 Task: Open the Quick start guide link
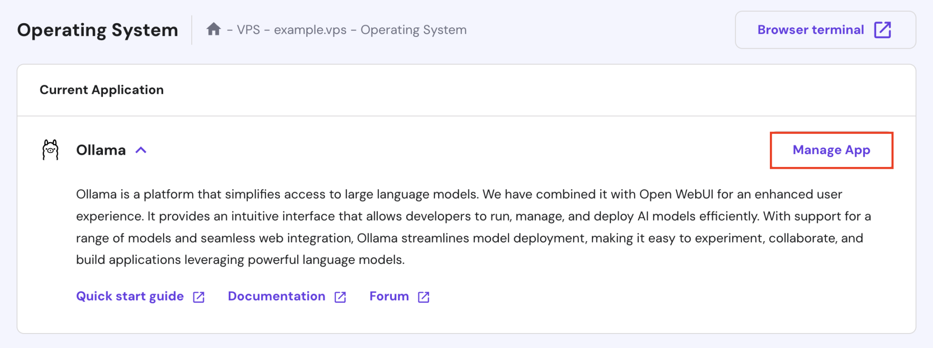click(x=130, y=296)
